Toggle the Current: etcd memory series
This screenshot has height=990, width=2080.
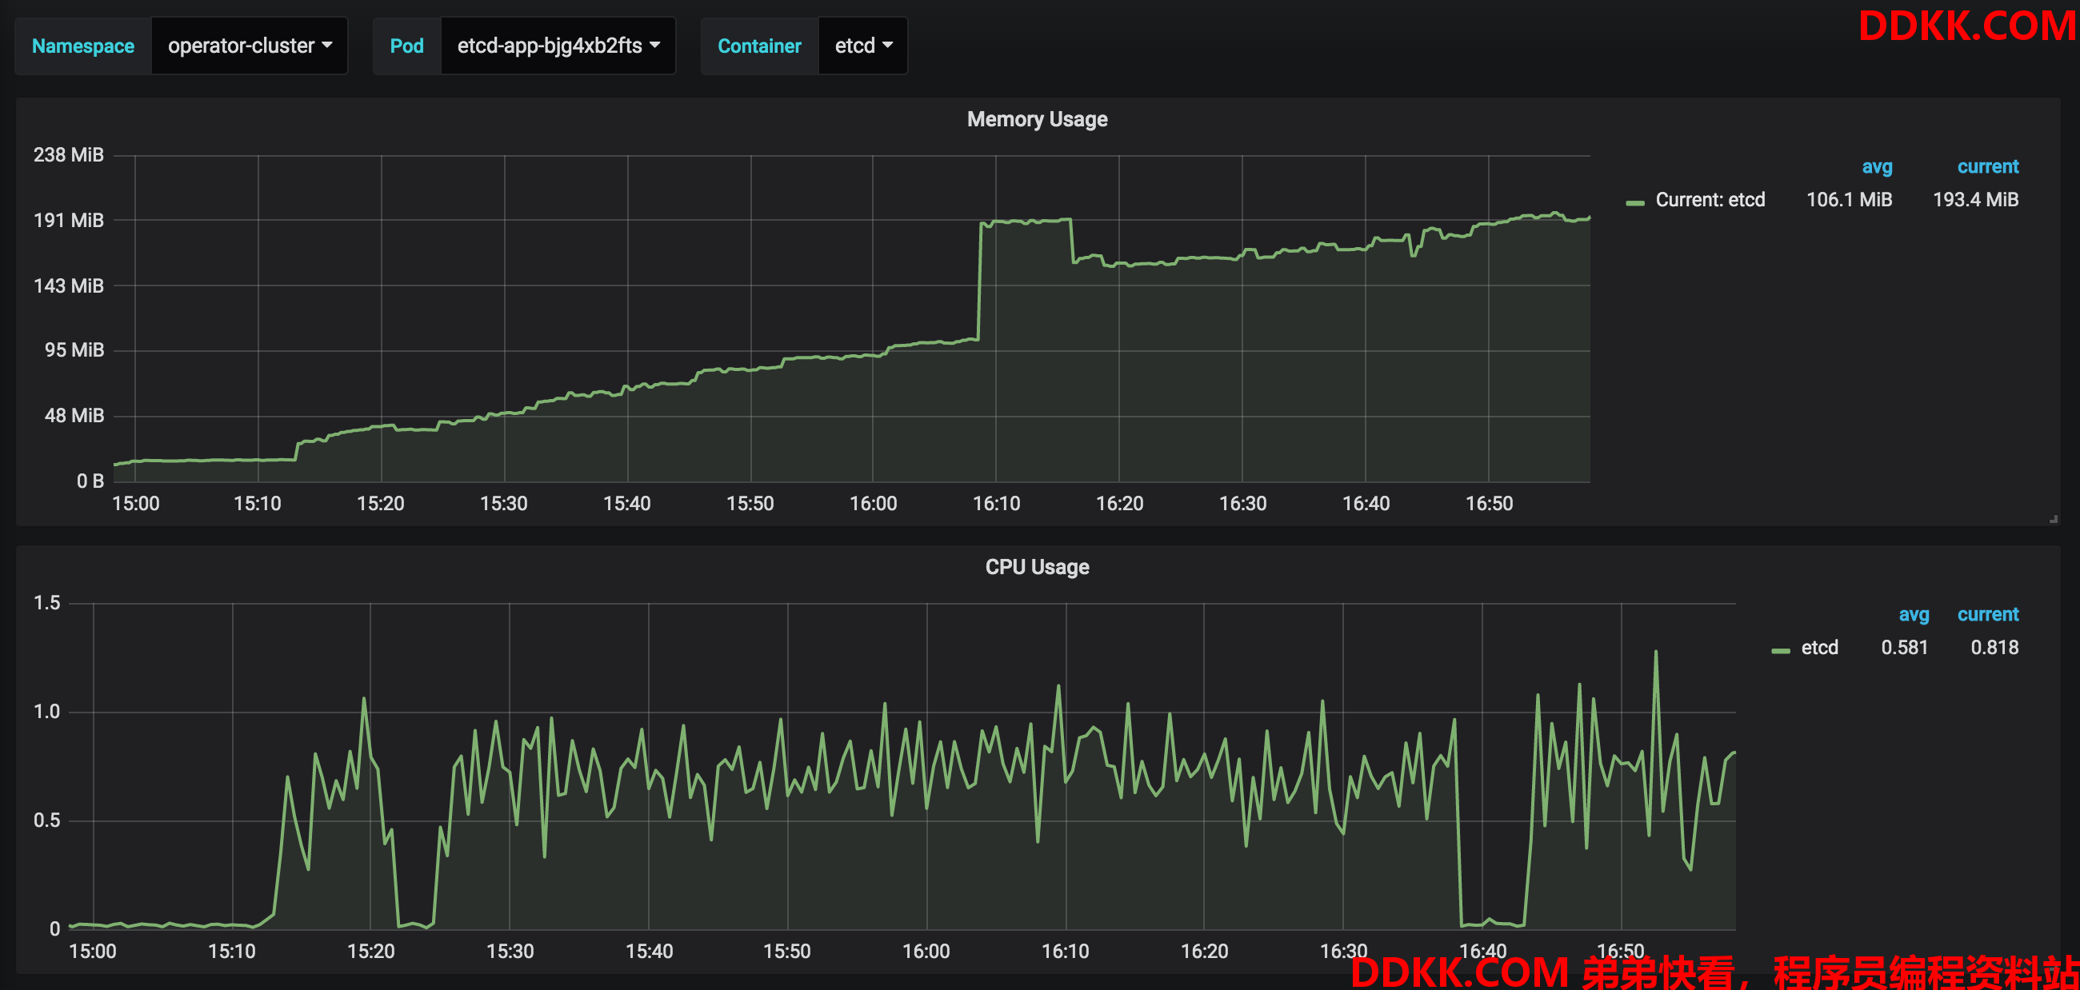1710,200
